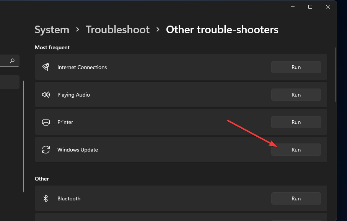Navigate back to System via breadcrumb
347x221 pixels.
pyautogui.click(x=52, y=29)
